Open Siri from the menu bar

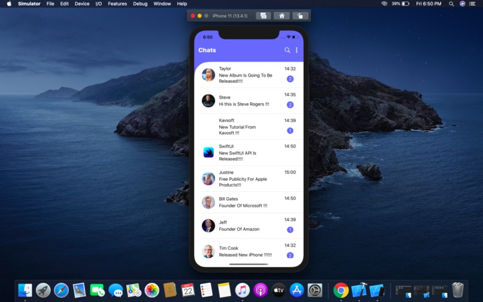[462, 4]
